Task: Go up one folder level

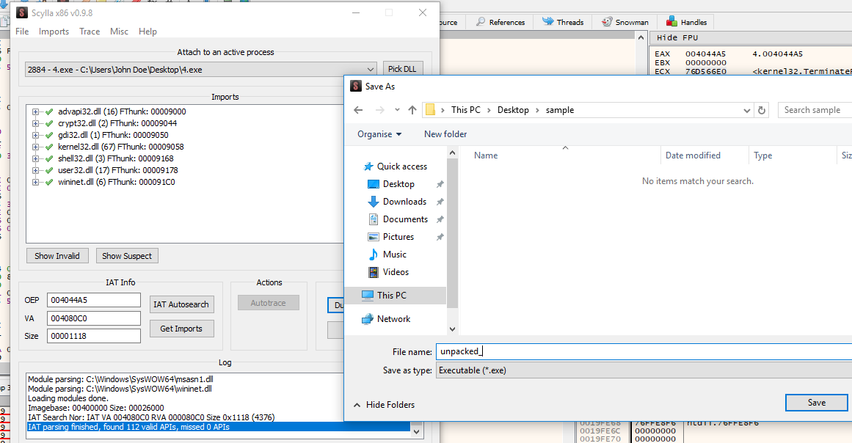Action: (x=412, y=110)
